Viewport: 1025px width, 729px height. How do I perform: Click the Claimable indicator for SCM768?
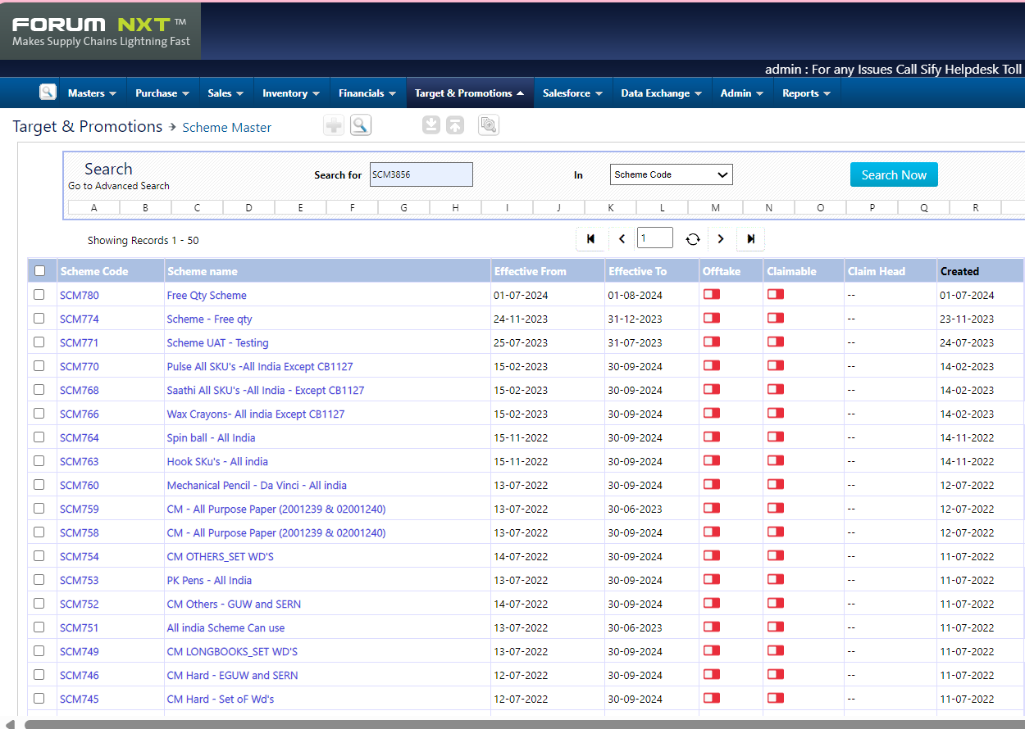pyautogui.click(x=775, y=390)
